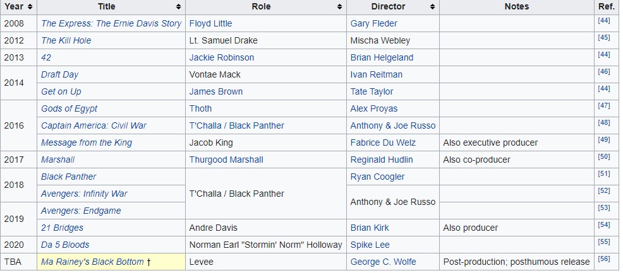This screenshot has height=273, width=623.
Task: Open the Ryan Coogler director link
Action: [x=377, y=177]
